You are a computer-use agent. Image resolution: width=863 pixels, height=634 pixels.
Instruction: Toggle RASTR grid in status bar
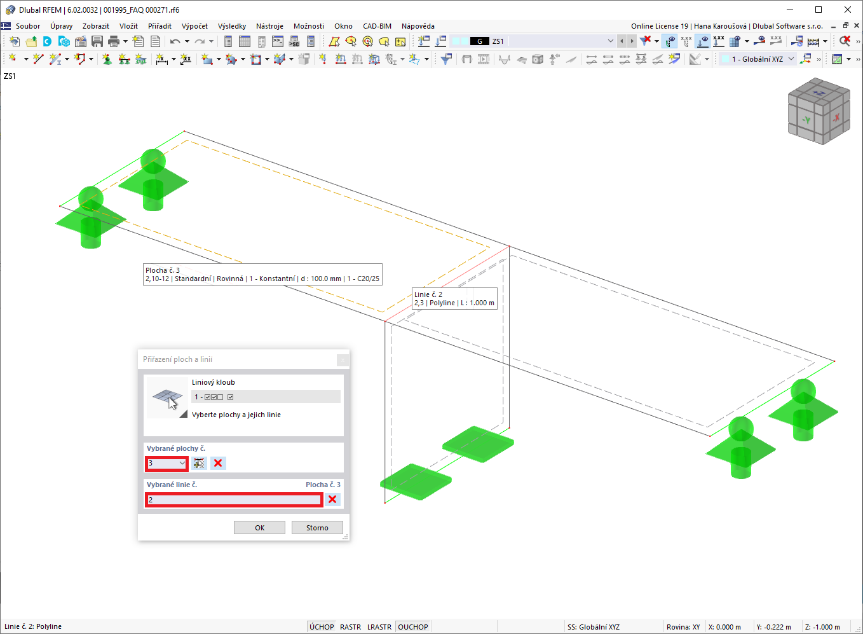tap(350, 627)
